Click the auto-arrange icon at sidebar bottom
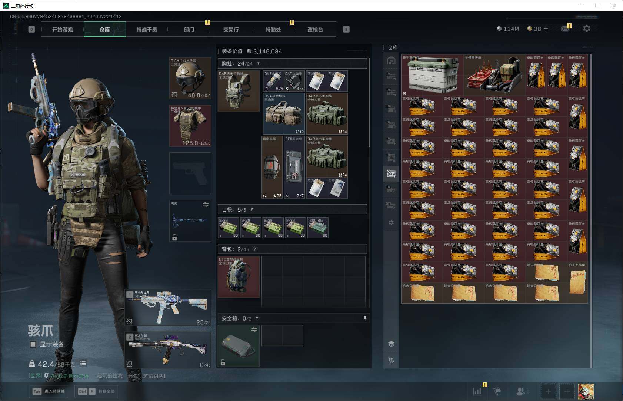Screen dimensions: 623x401 pos(391,360)
